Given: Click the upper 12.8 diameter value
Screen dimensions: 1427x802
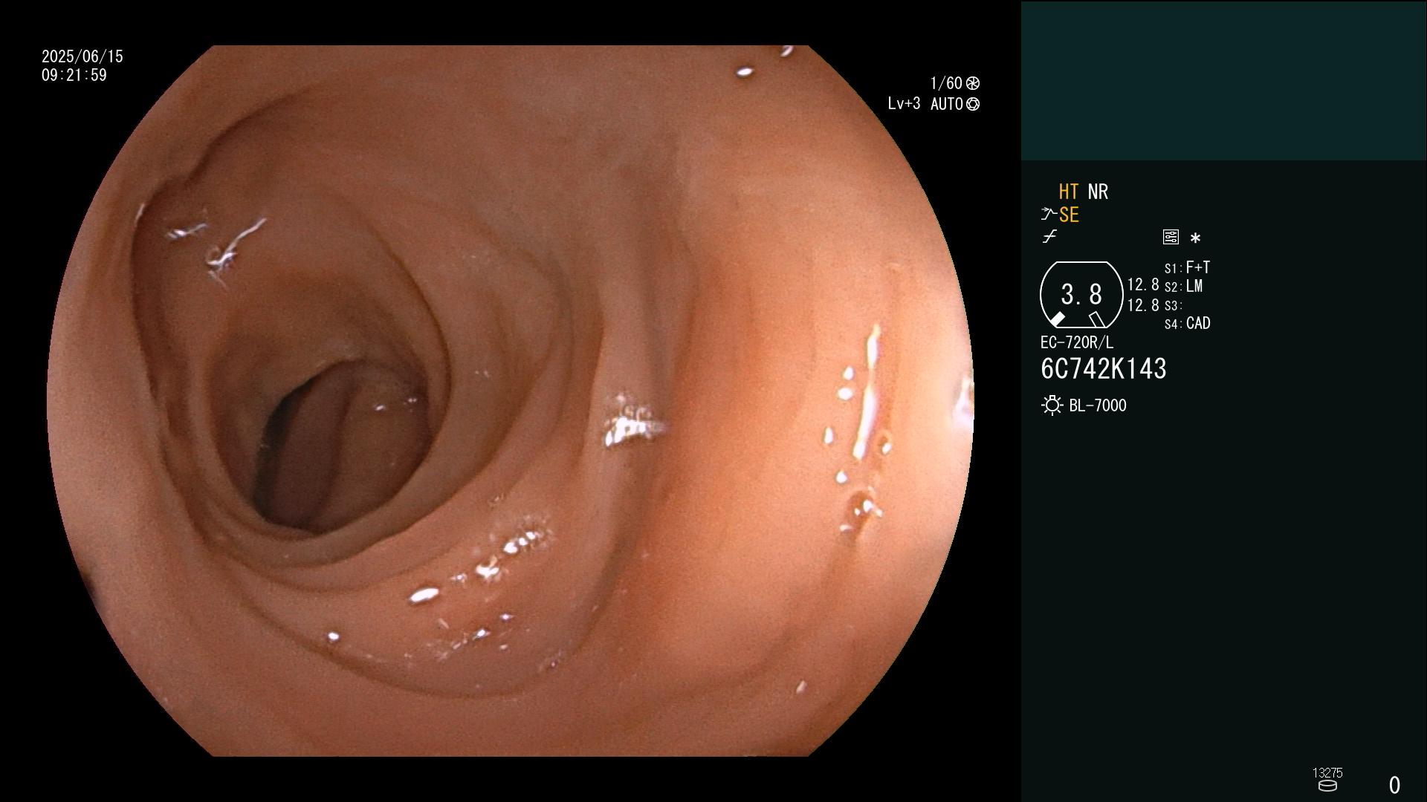Looking at the screenshot, I should point(1143,285).
